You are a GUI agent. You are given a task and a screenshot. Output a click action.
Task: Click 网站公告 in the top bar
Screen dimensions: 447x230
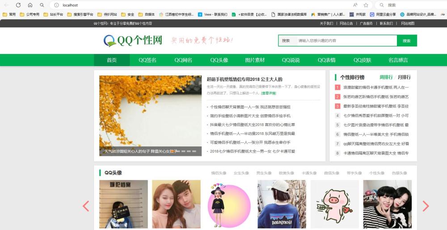346,23
